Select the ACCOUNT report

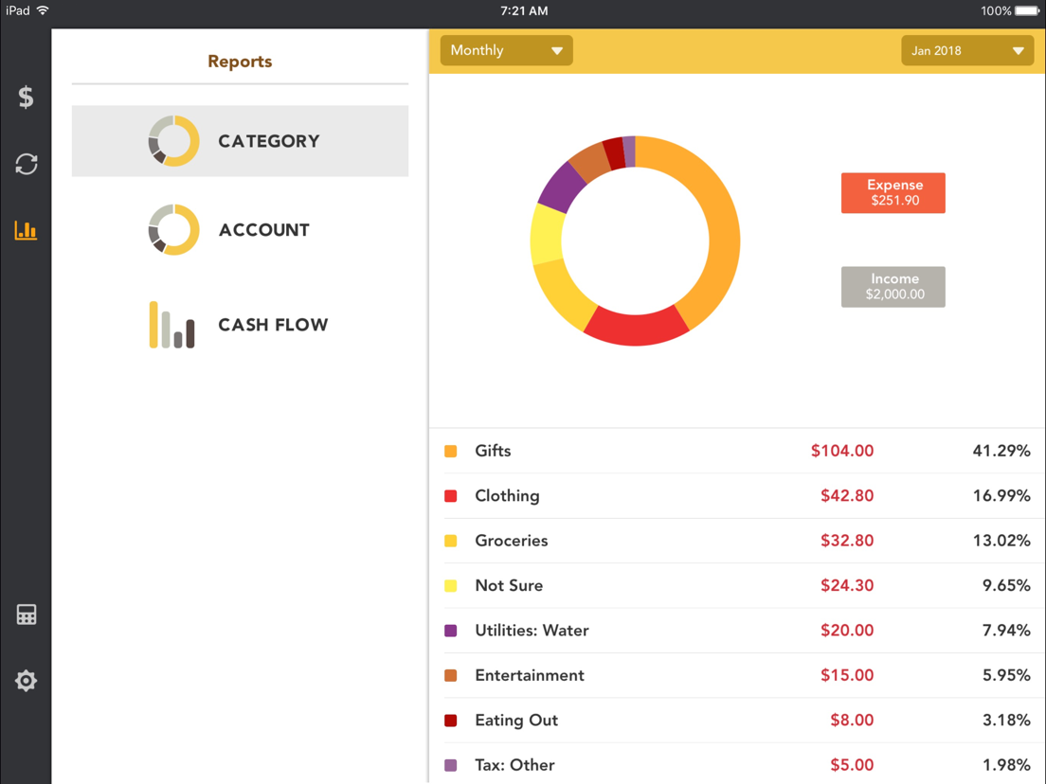pyautogui.click(x=240, y=230)
